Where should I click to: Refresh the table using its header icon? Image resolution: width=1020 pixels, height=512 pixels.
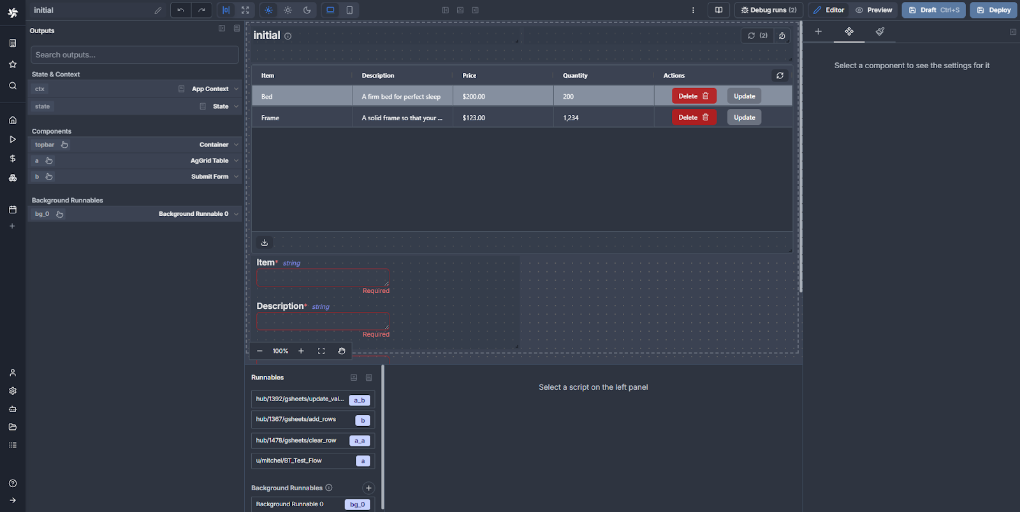coord(780,75)
